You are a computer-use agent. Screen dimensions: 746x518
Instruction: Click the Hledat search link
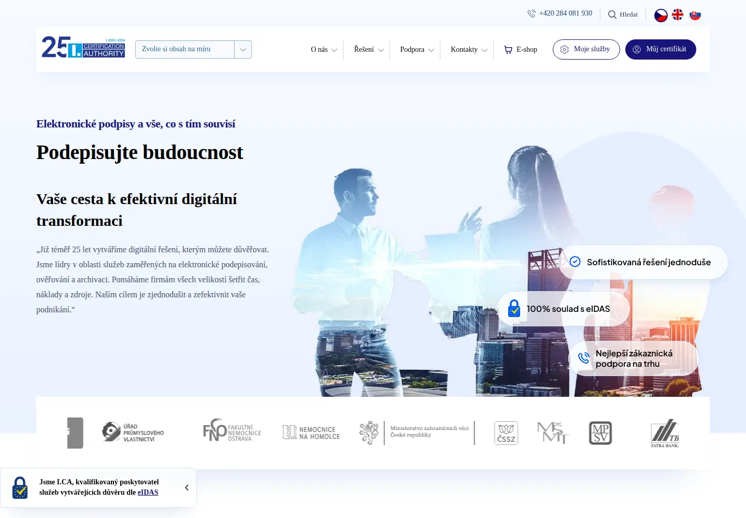click(x=629, y=15)
